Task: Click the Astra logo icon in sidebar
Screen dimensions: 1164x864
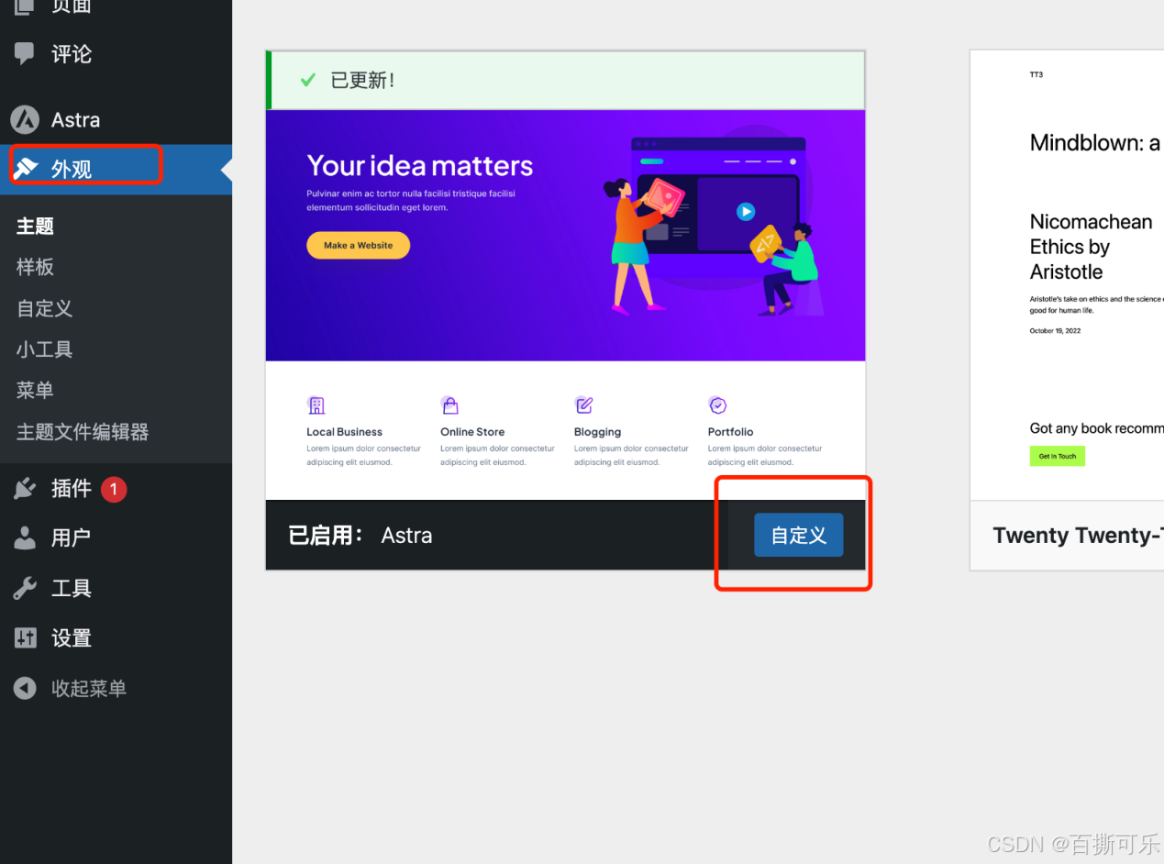Action: tap(25, 119)
